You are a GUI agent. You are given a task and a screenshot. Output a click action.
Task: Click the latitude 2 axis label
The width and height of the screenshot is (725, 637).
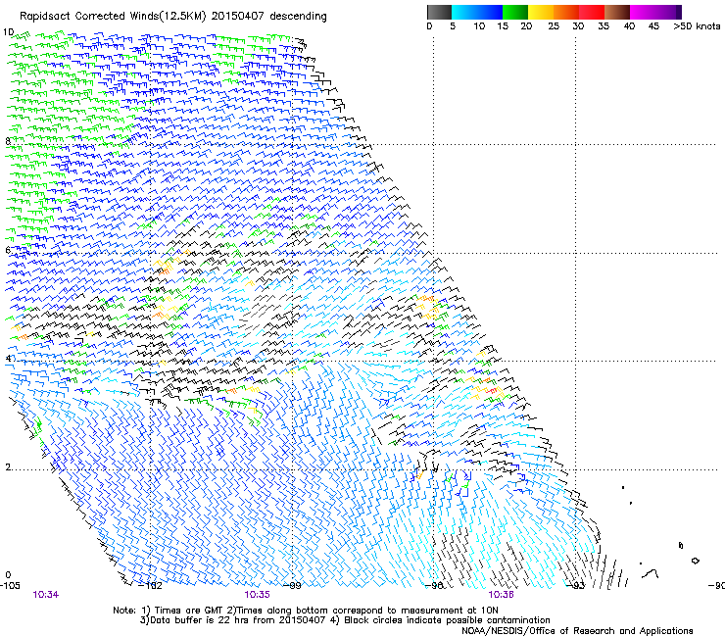[x=8, y=466]
